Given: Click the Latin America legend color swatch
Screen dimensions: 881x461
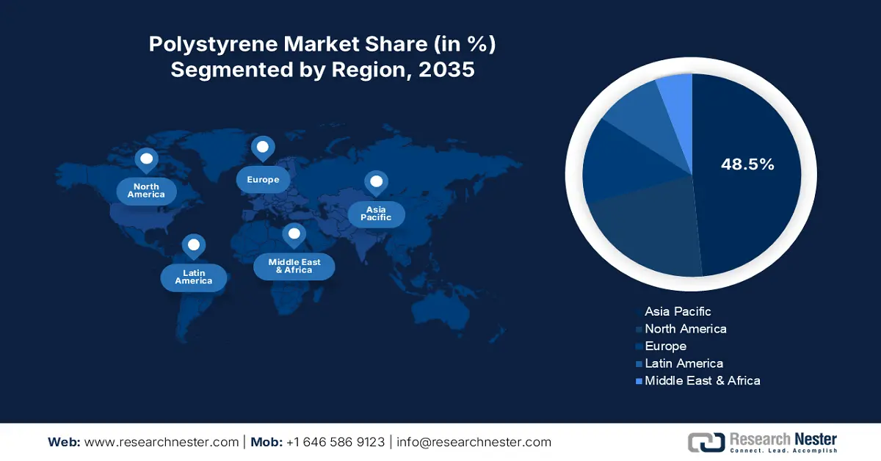Looking at the screenshot, I should [x=639, y=363].
